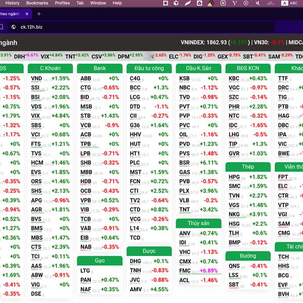Open the FPT stock symbol
The width and height of the screenshot is (303, 303).
283,177
